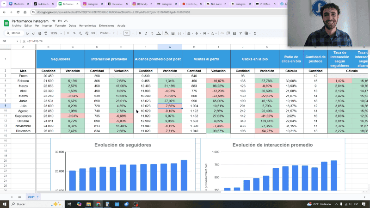Activate the paint format roller icon
This screenshot has height=208, width=370.
tap(46, 33)
